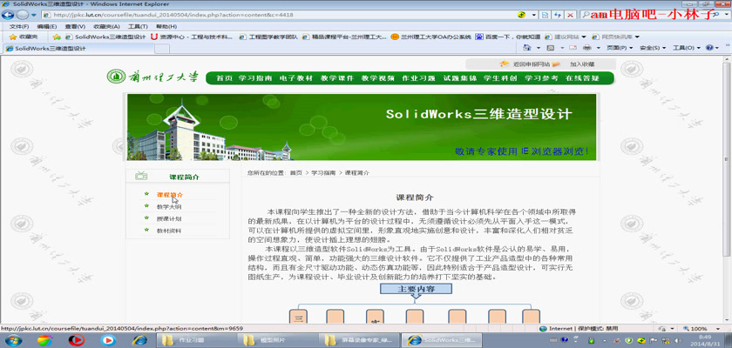Click add-to-favorites-bar star icon
The image size is (732, 348).
click(x=57, y=37)
